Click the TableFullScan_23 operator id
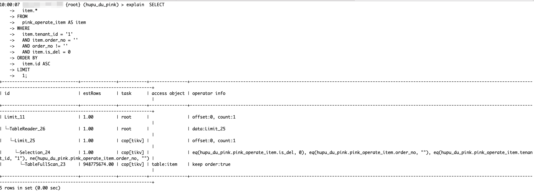 pos(45,164)
